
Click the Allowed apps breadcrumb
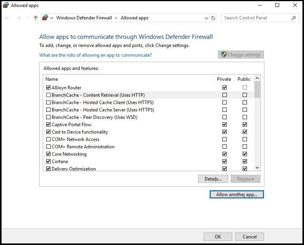(x=134, y=18)
